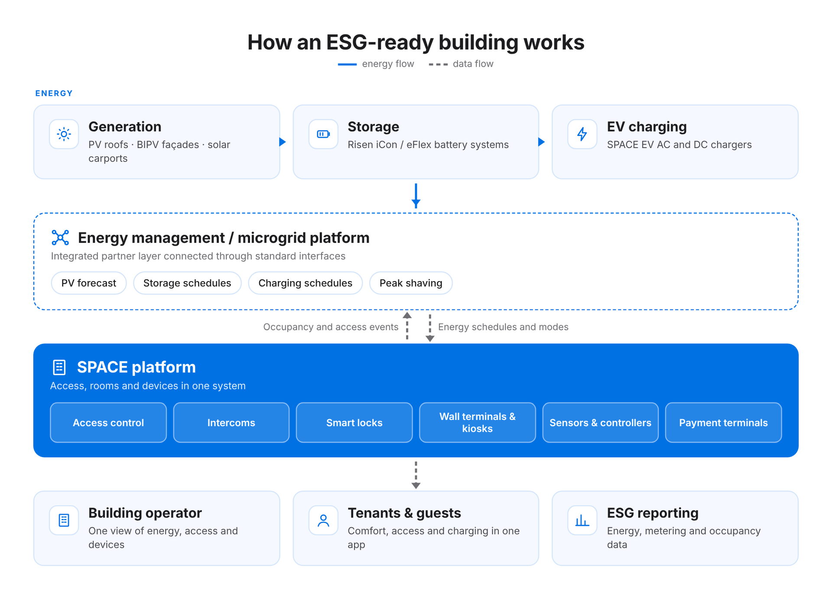Select the PV forecast chip
The width and height of the screenshot is (832, 595).
point(89,283)
